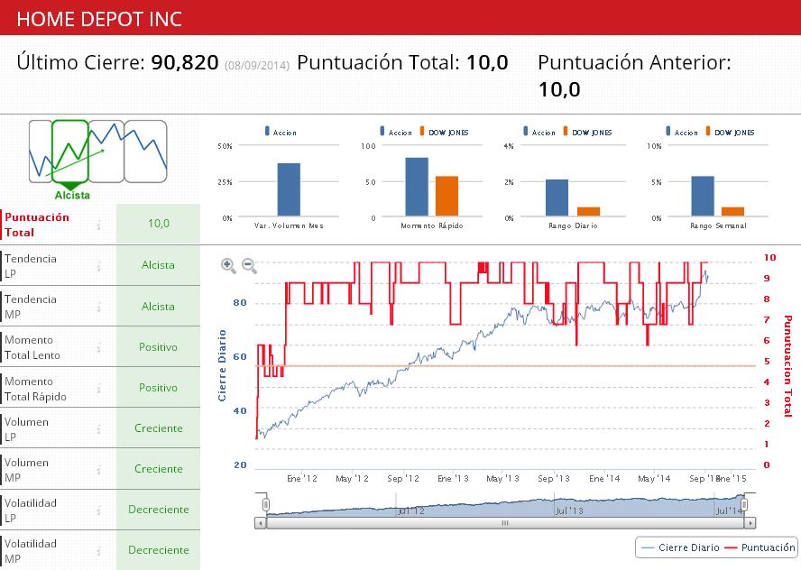The width and height of the screenshot is (801, 570).
Task: Toggle DOW JONES series in Rango Diario legend
Action: coord(587,132)
